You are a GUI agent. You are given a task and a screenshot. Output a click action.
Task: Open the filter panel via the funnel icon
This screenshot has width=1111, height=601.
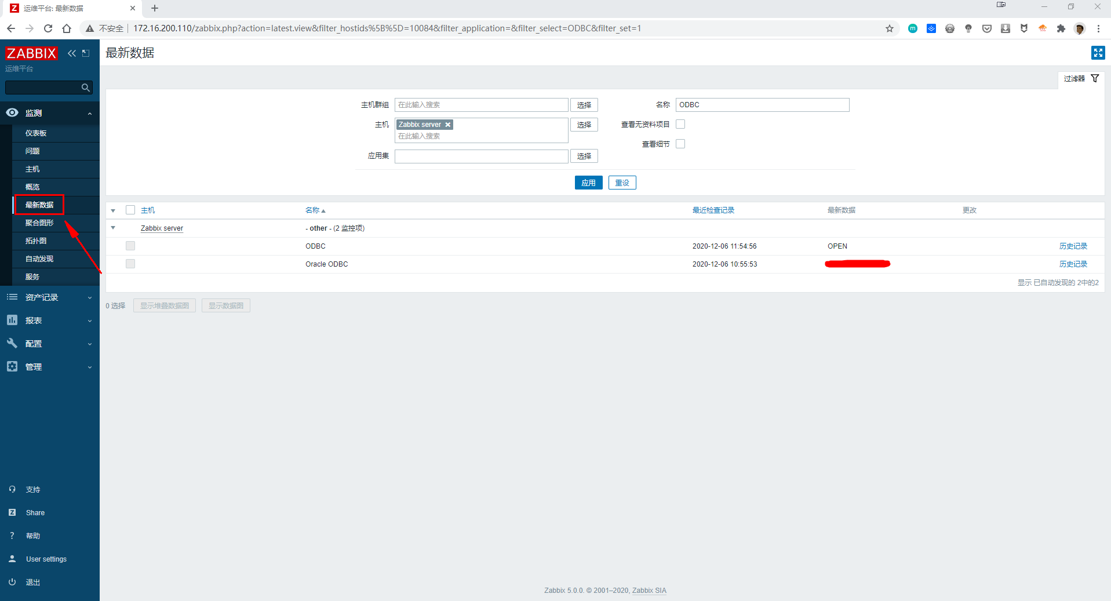click(1095, 78)
